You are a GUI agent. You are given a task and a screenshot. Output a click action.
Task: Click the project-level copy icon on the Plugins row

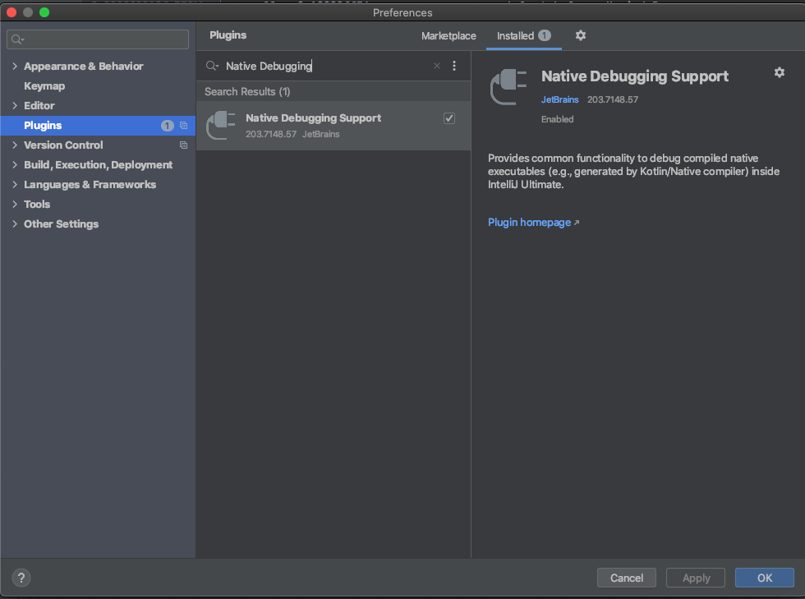click(183, 126)
